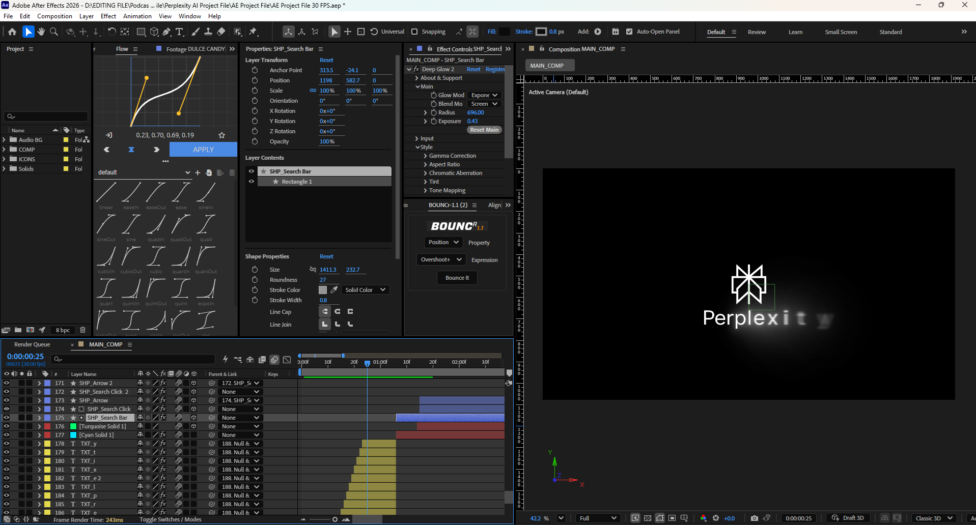This screenshot has width=976, height=525.
Task: Toggle the Auto-Open Panel checkbox
Action: [629, 32]
